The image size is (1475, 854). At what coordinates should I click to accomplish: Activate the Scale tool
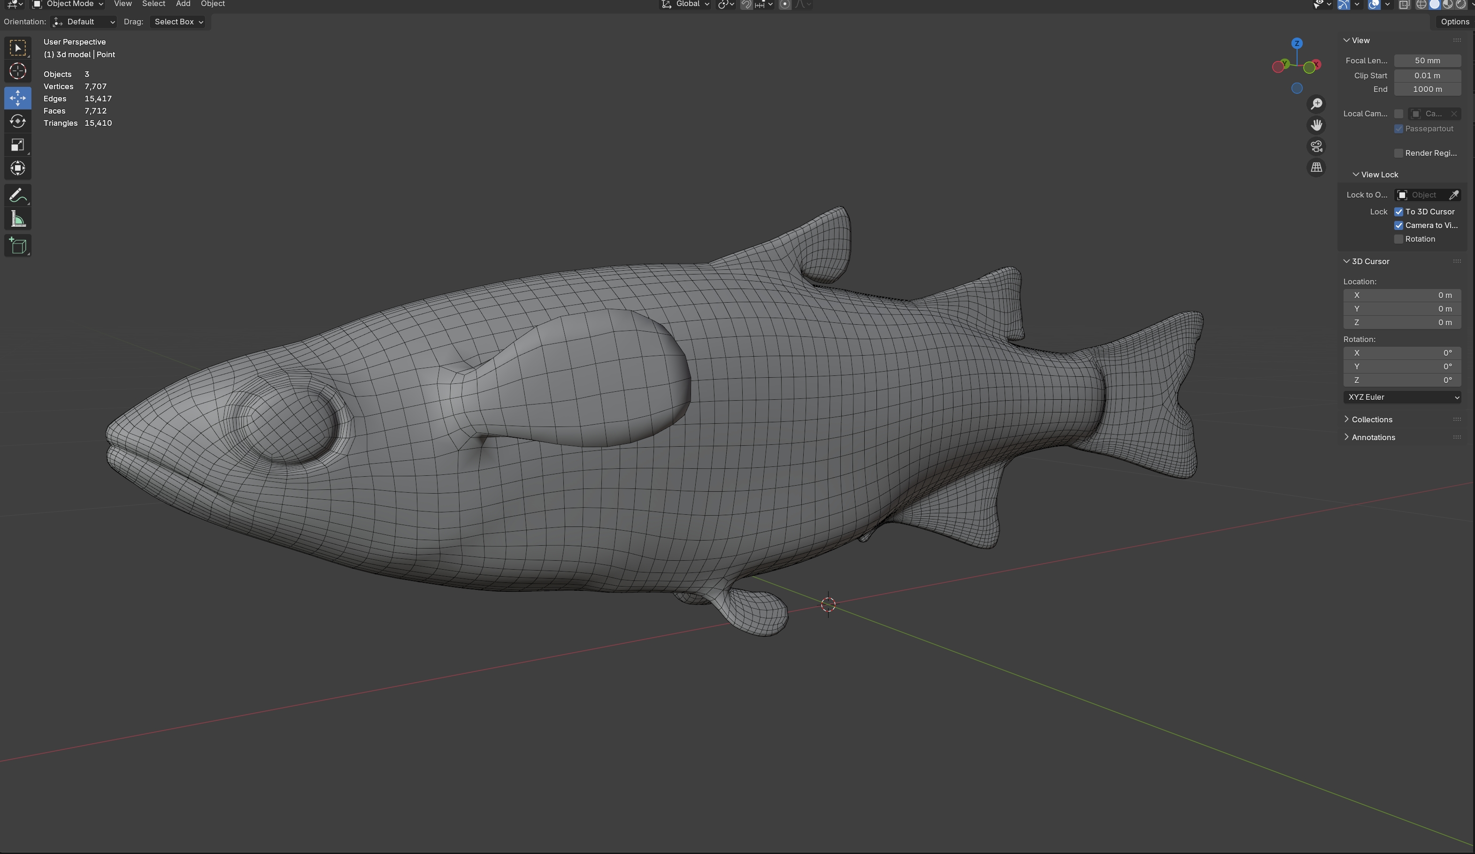click(x=17, y=145)
